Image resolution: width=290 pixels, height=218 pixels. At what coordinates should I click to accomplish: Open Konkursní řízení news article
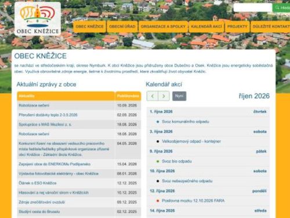click(x=64, y=149)
